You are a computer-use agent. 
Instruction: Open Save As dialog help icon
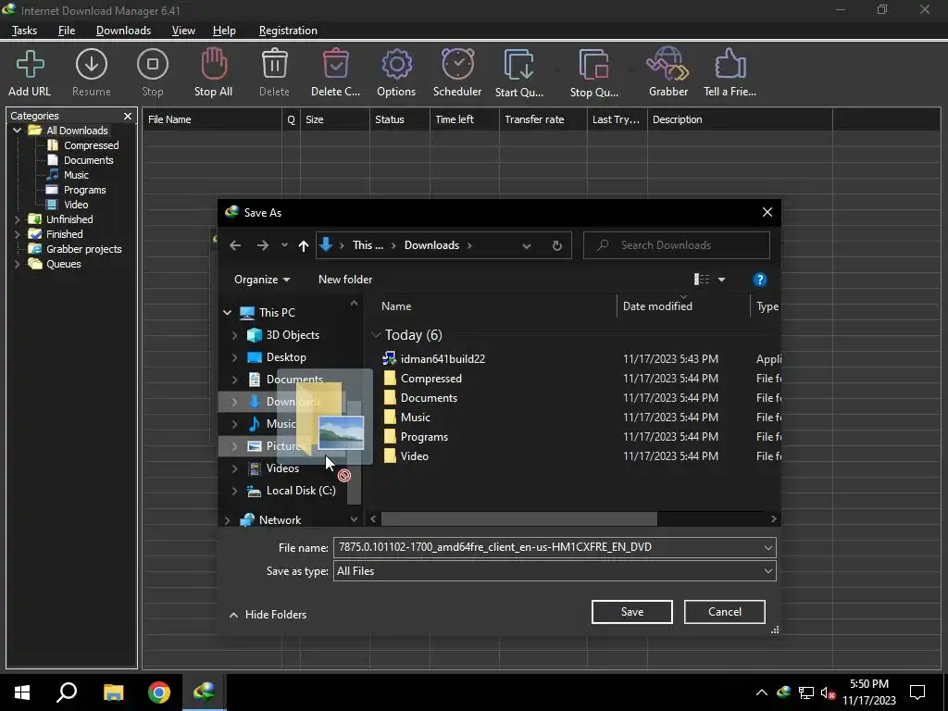tap(760, 280)
